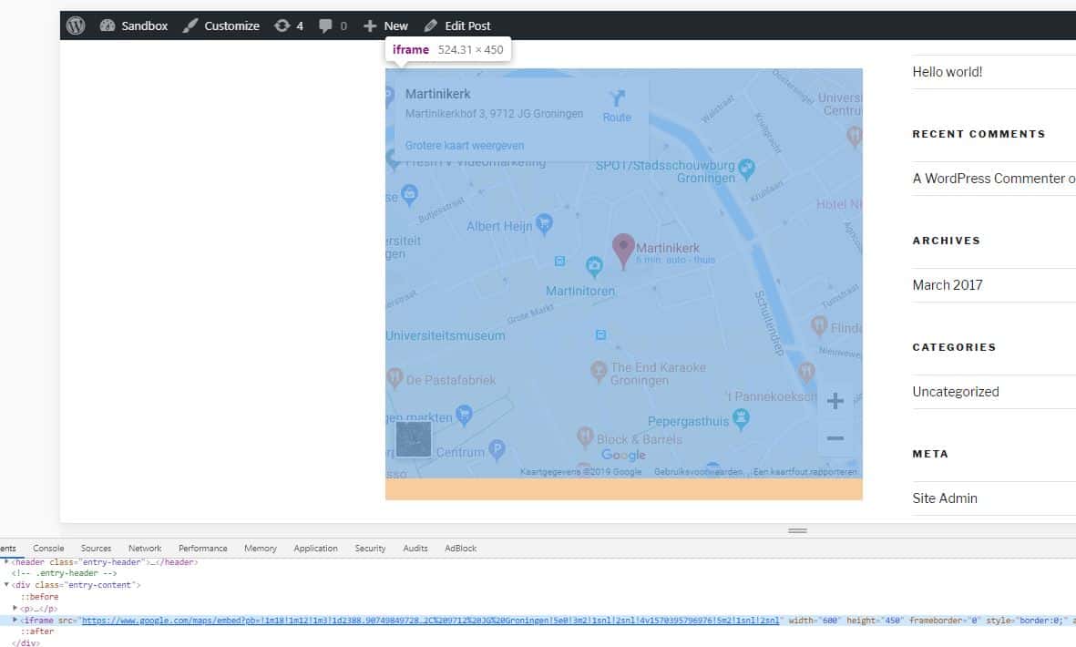This screenshot has height=647, width=1076.
Task: Click the Route directions icon on the map
Action: tap(618, 98)
